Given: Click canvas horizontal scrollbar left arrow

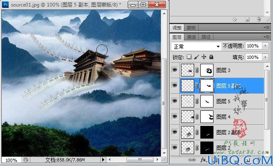Looking at the screenshot, I should pyautogui.click(x=109, y=159).
